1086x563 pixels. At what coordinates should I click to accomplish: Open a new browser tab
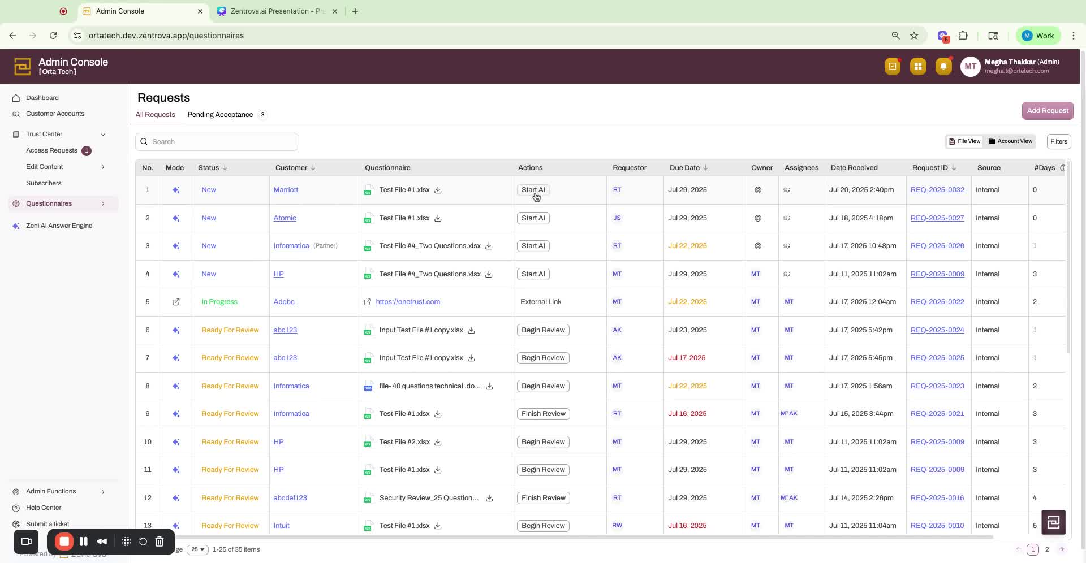click(x=355, y=11)
